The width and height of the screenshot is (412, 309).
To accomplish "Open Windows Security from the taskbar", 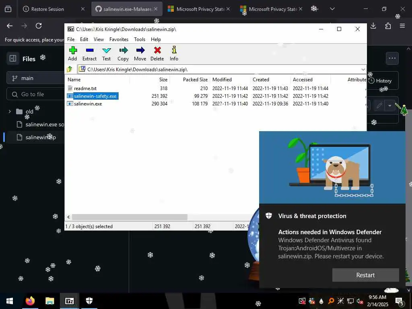I will tap(89, 301).
